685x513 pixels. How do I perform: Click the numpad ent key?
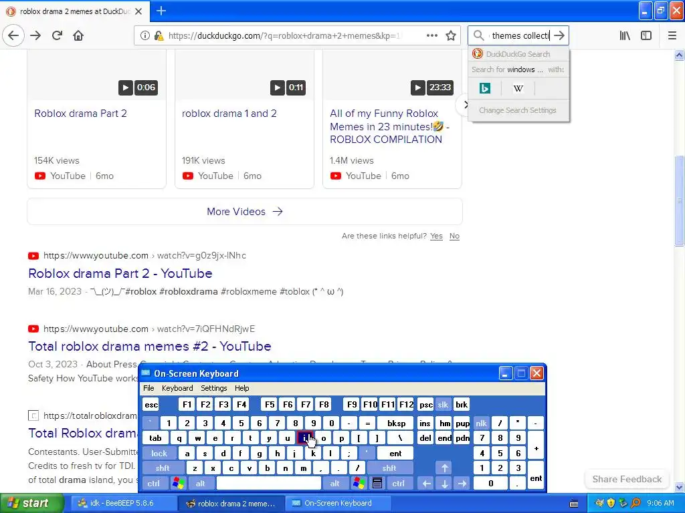click(536, 476)
